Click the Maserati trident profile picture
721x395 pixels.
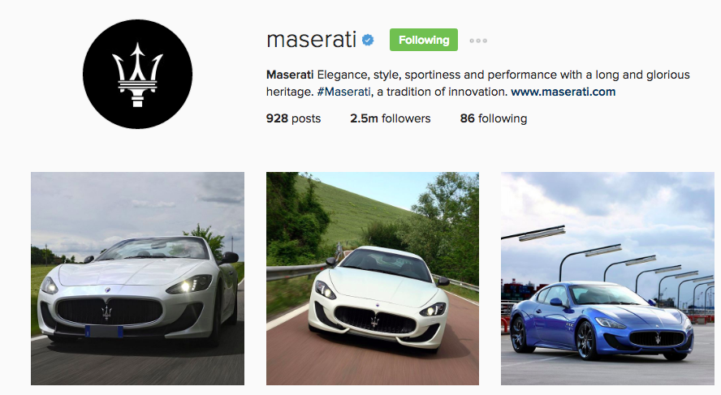click(x=137, y=75)
